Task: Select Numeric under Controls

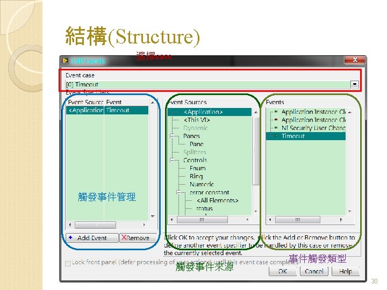Action: [x=202, y=184]
